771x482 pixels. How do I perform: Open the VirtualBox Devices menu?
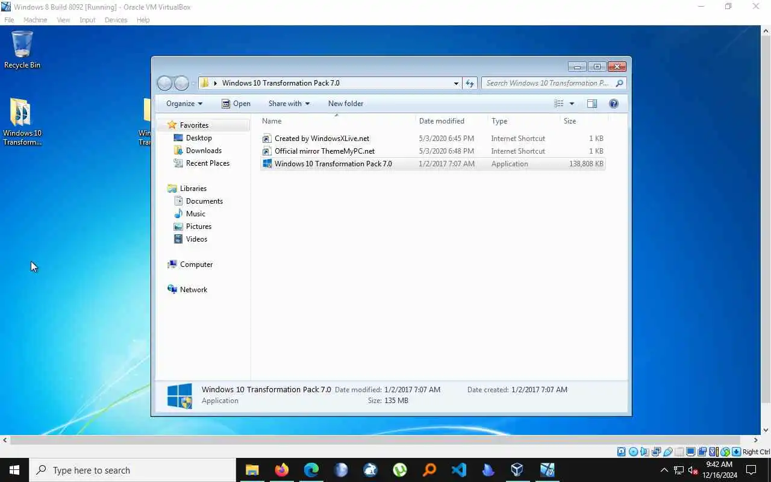click(116, 20)
